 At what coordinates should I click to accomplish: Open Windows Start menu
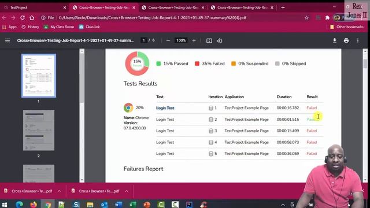click(x=4, y=205)
